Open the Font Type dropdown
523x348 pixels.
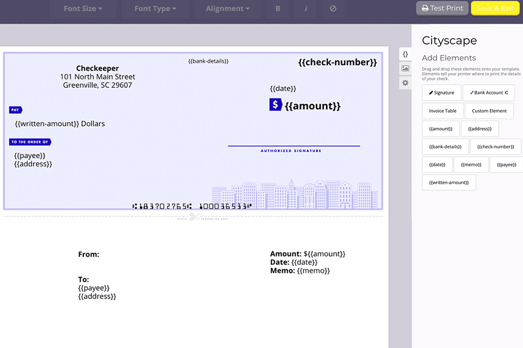pyautogui.click(x=154, y=9)
